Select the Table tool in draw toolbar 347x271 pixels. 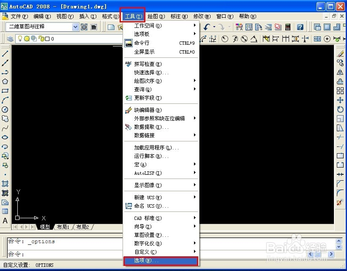point(5,211)
